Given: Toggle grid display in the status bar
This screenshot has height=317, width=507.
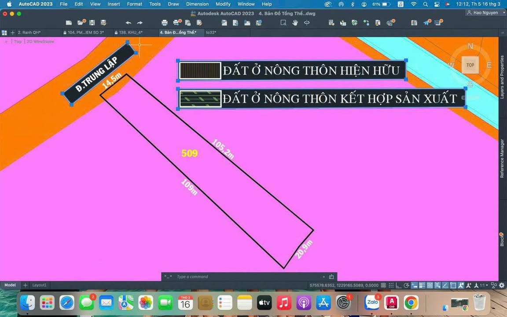Looking at the screenshot, I should pos(384,285).
